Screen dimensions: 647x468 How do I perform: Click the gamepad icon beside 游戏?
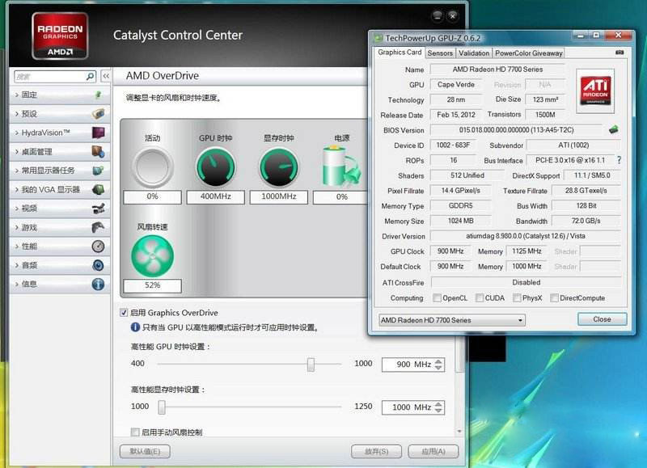98,228
